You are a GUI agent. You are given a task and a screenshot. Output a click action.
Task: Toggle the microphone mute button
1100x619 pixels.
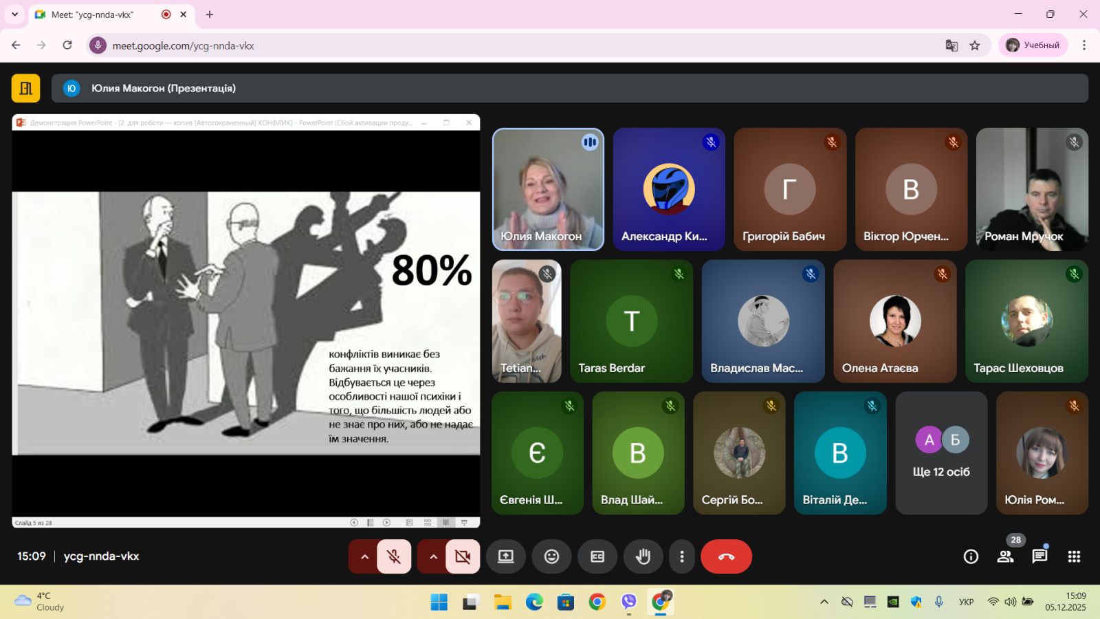[x=394, y=556]
